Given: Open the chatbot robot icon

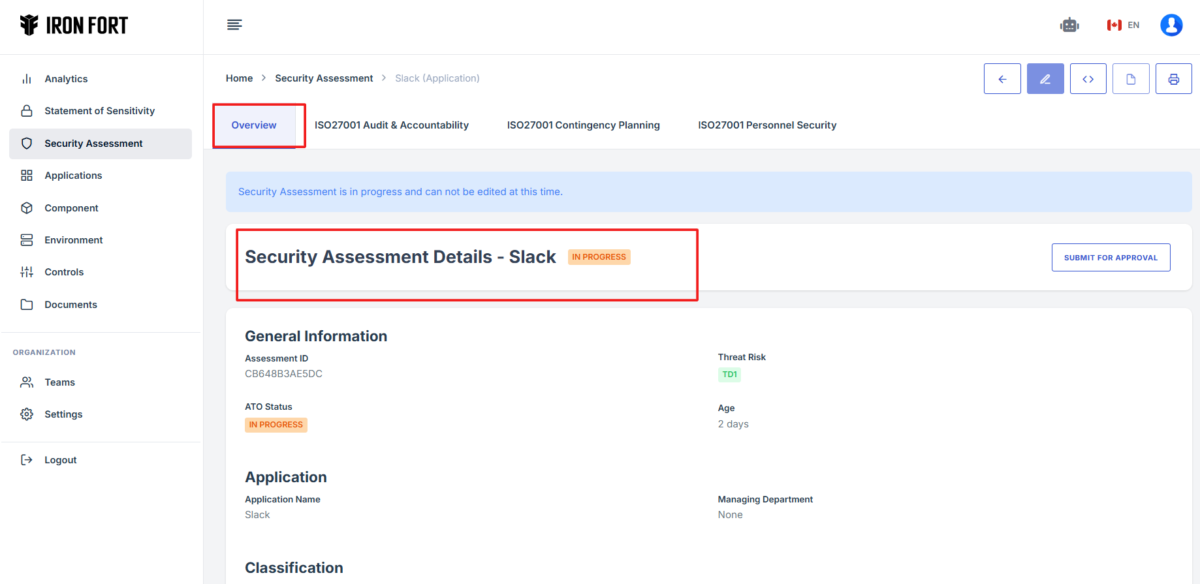Looking at the screenshot, I should click(1069, 25).
